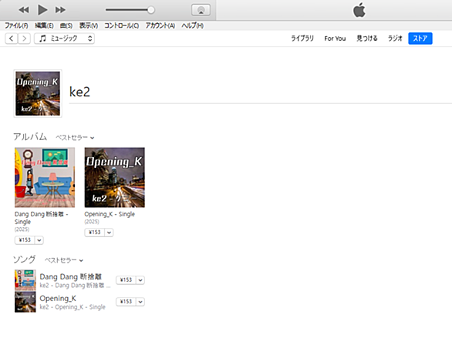Click the ke2 - Dang Dang 断捨離 subtitle link

click(x=75, y=286)
